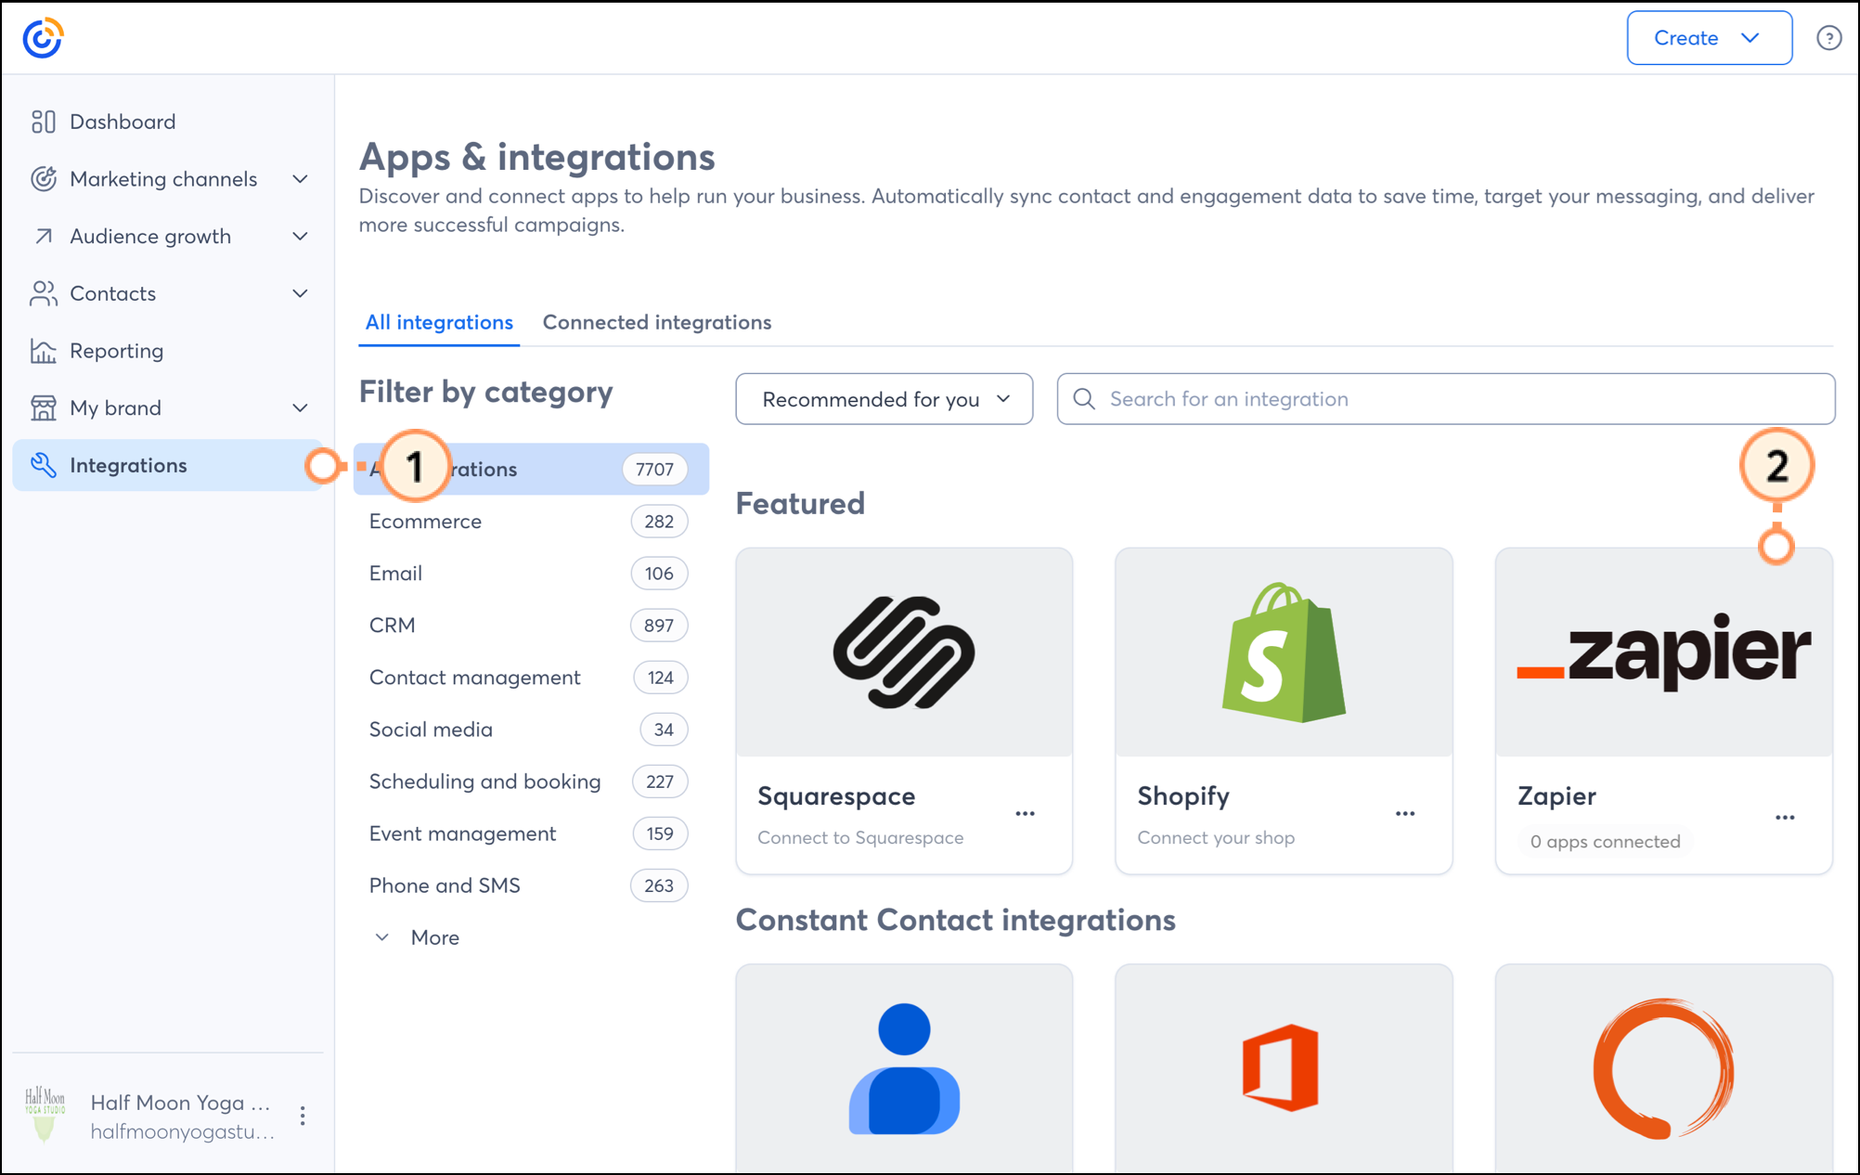Open the orange circle integration card

coord(1663,1068)
